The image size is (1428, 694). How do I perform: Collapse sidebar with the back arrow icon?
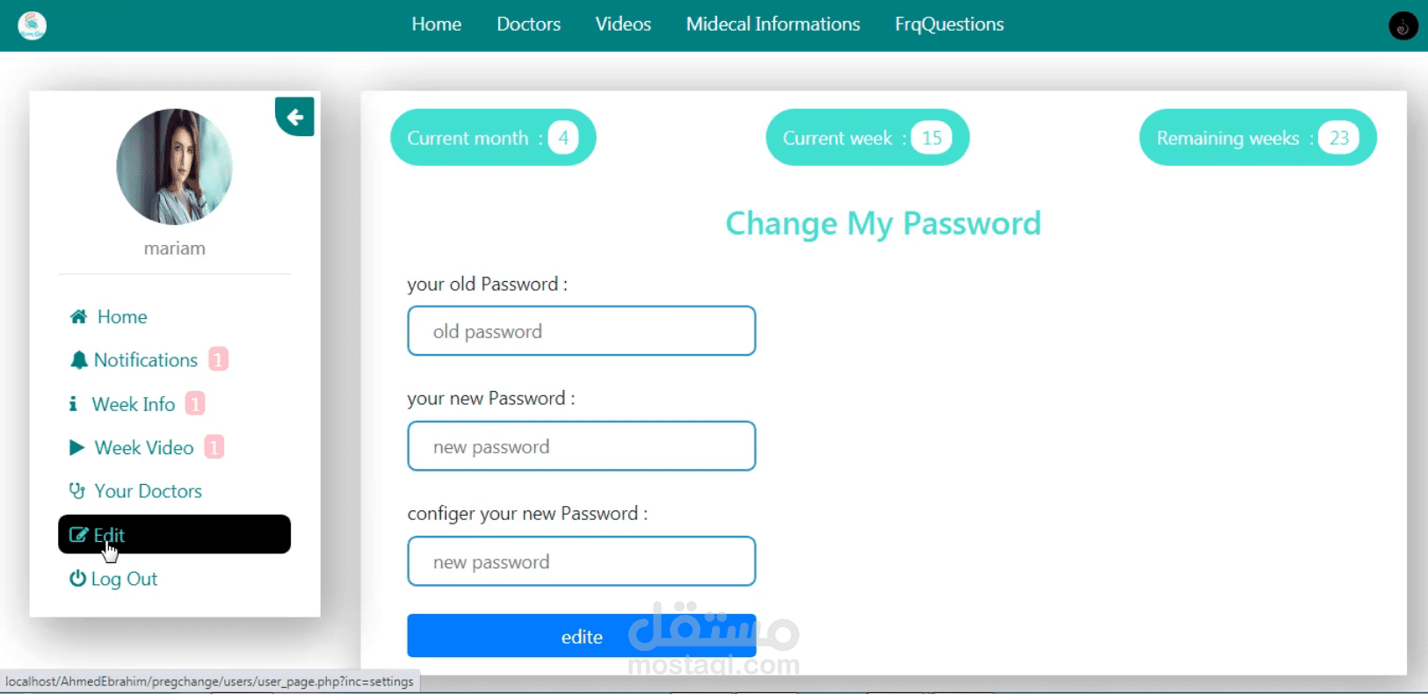(x=294, y=116)
